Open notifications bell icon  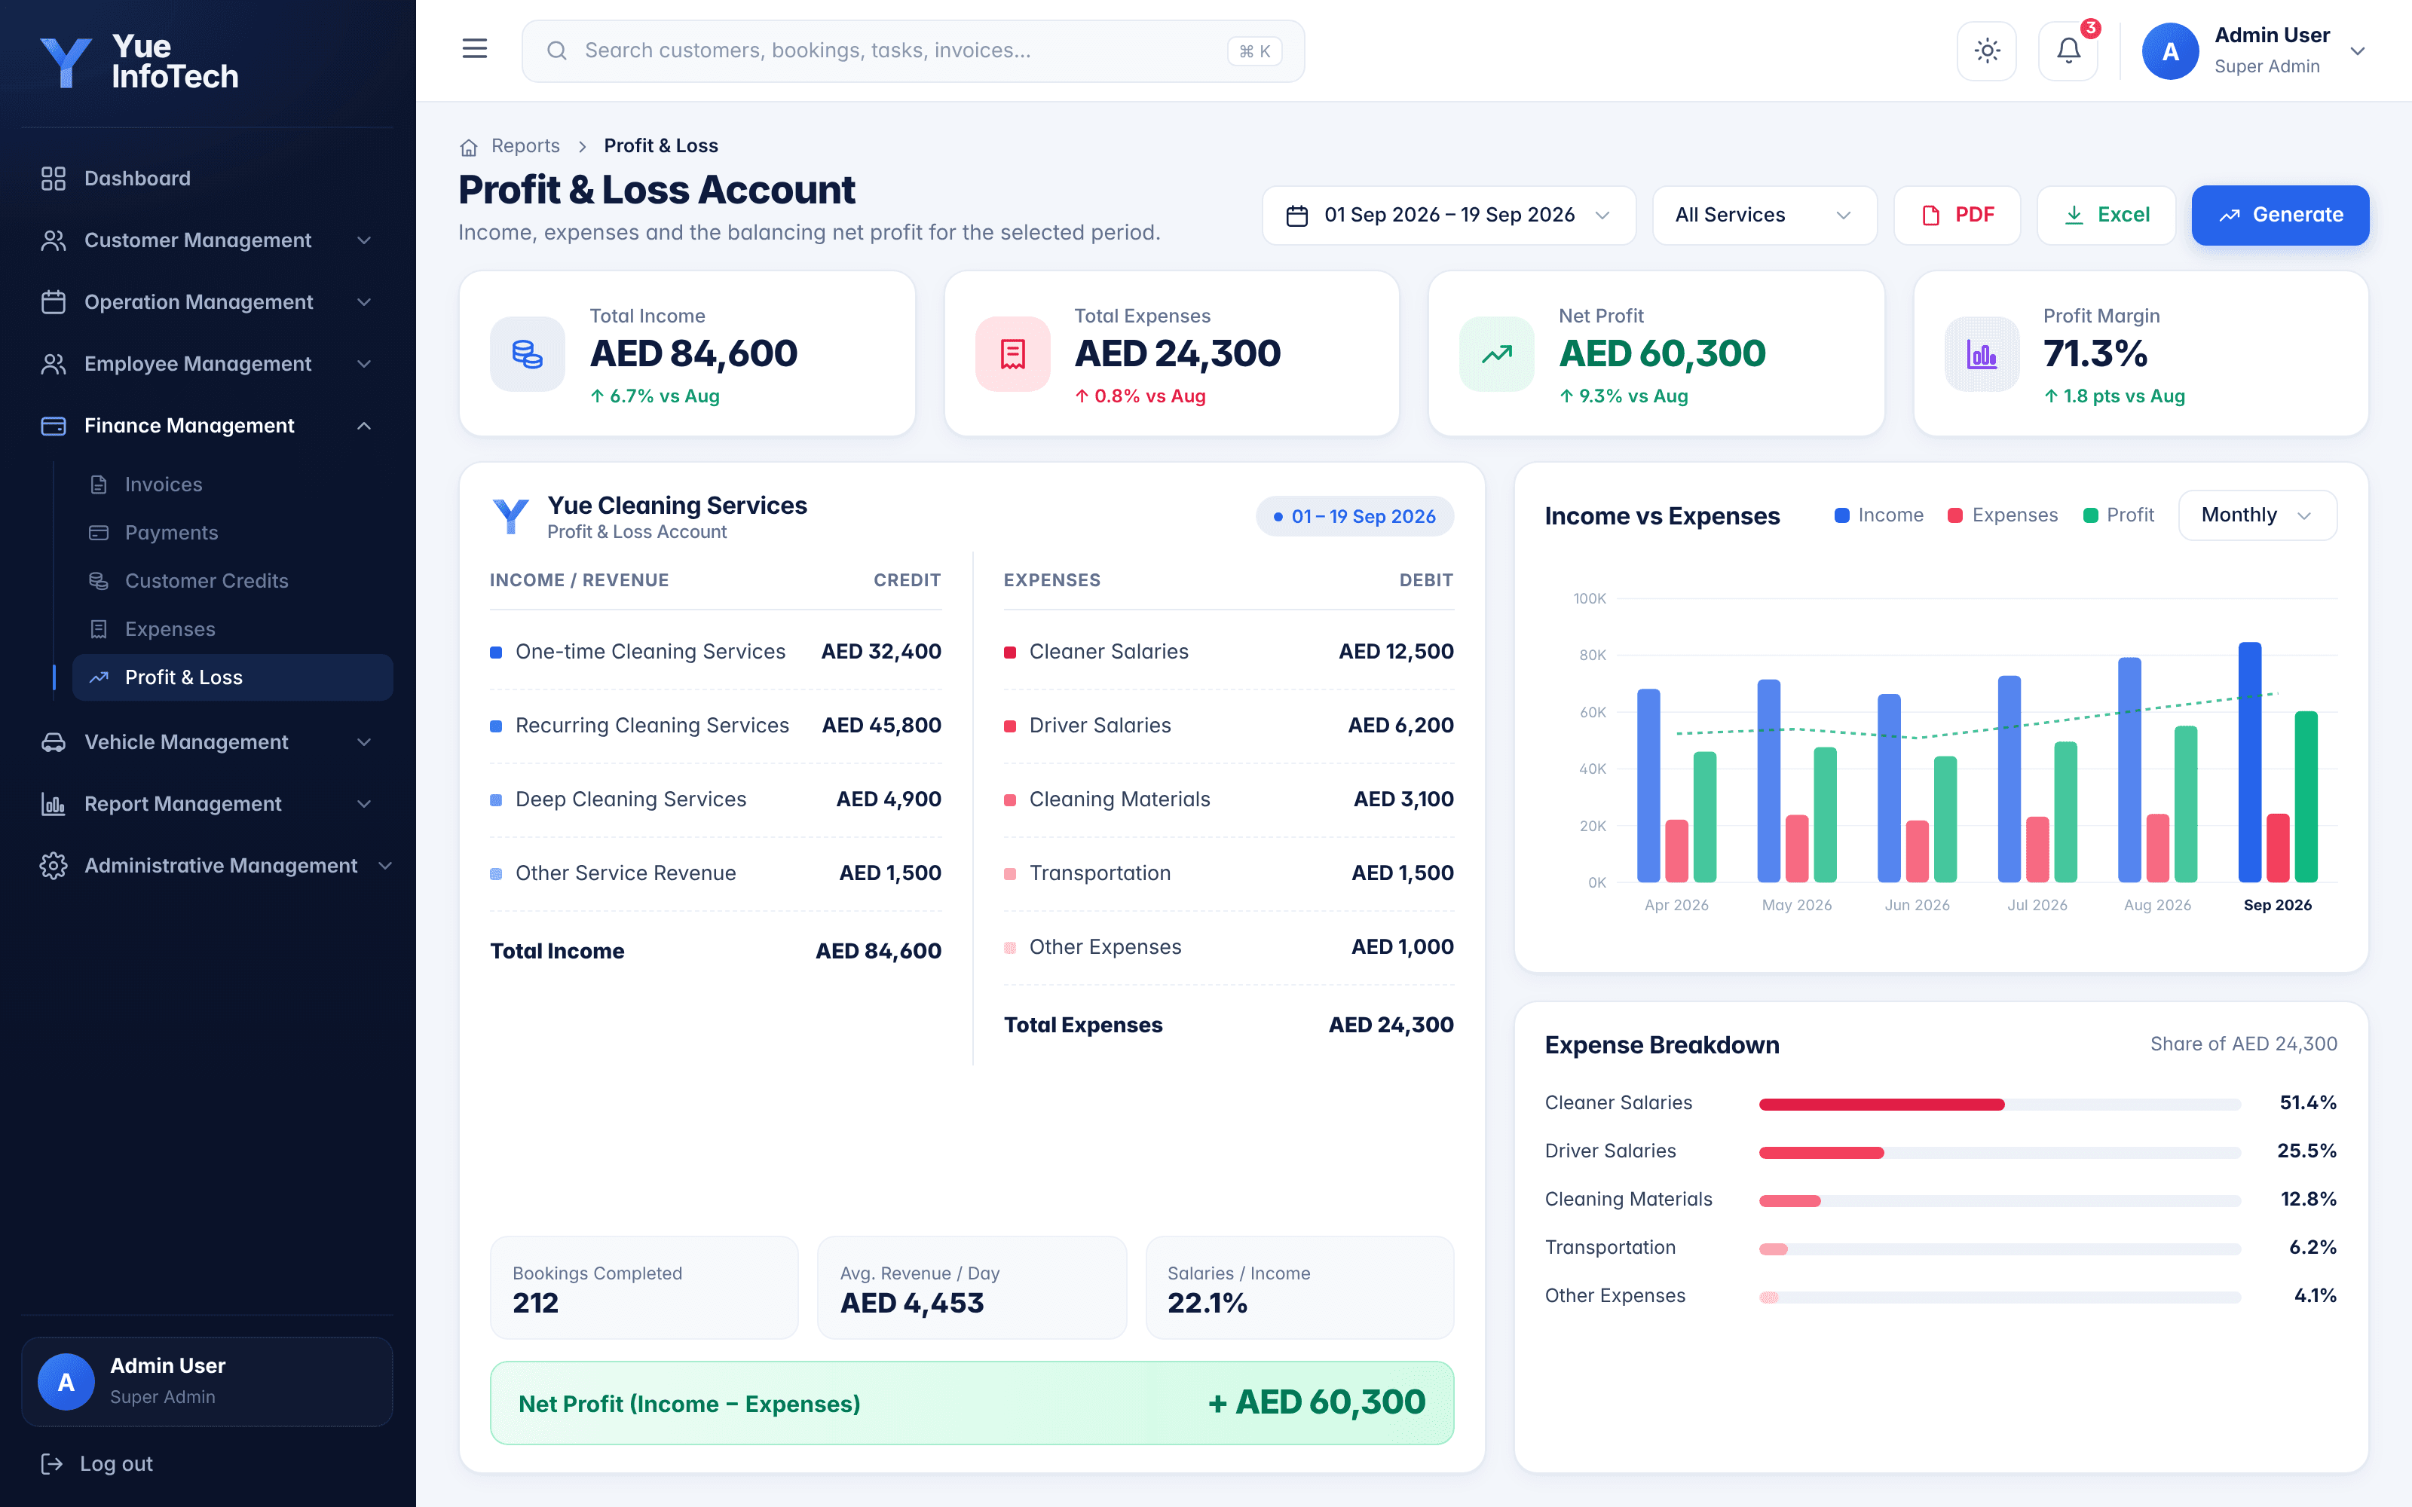coord(2068,50)
